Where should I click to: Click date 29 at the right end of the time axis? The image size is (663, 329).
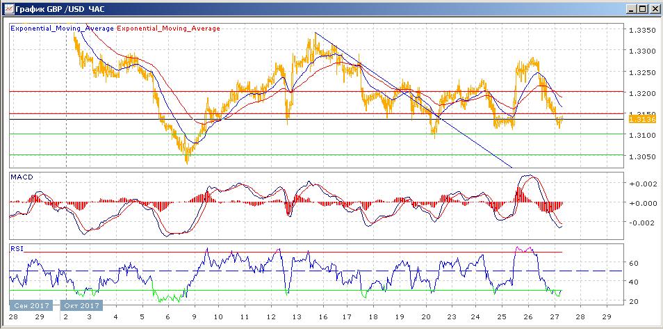(x=607, y=315)
